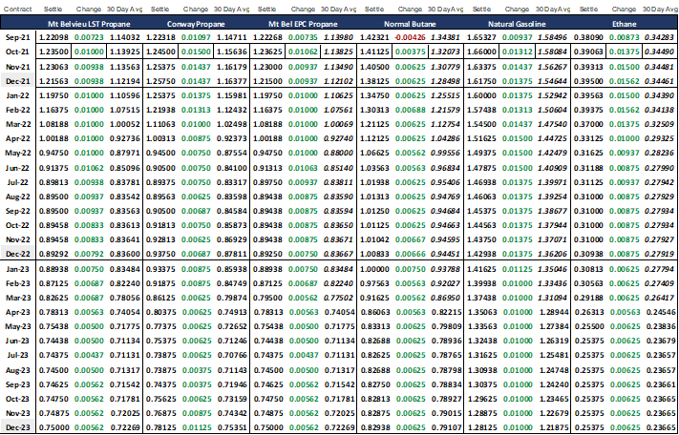Select Normal Butane 30 day avg 0.78927

click(x=447, y=399)
